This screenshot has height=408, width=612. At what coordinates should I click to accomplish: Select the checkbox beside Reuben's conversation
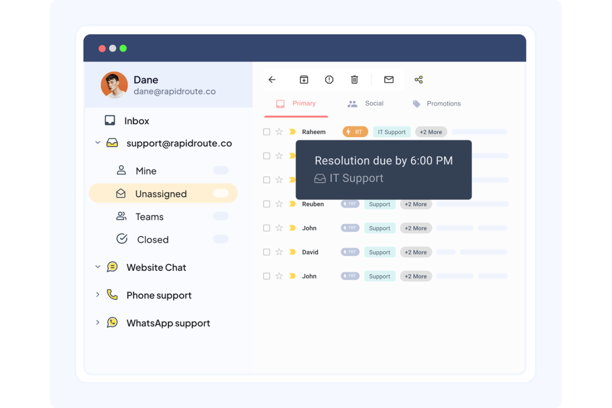[x=266, y=204]
